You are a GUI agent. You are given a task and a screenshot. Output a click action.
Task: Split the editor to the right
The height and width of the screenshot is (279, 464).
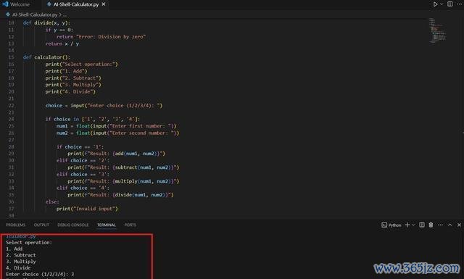[449, 4]
